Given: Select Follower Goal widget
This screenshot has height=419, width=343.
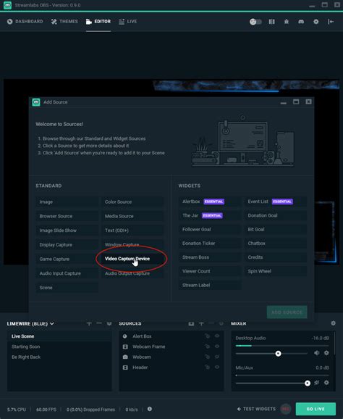Looking at the screenshot, I should (x=210, y=229).
